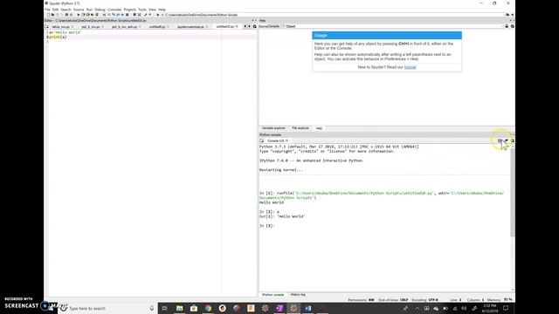Click the Open file toolbar icon

tap(52, 15)
